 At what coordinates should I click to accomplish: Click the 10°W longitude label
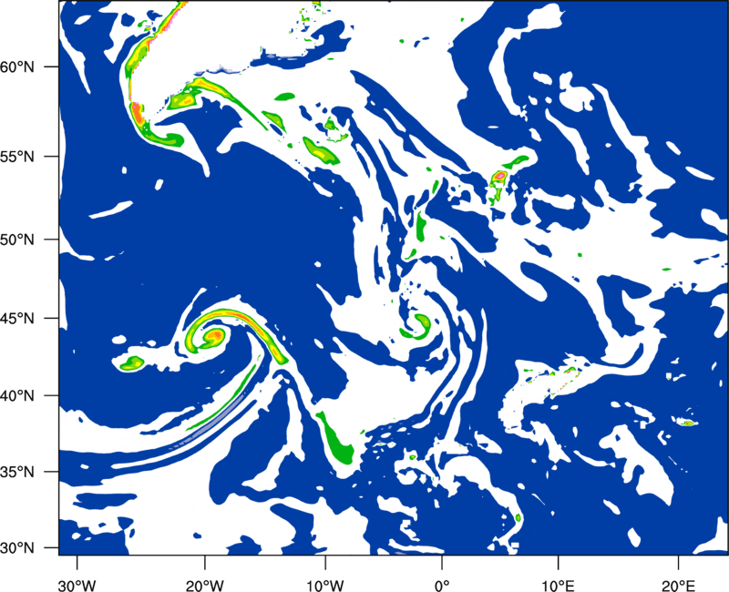[x=324, y=586]
